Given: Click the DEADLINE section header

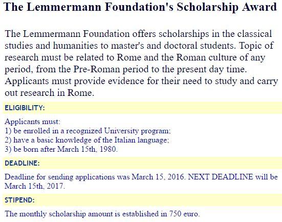Looking at the screenshot, I should point(22,163).
